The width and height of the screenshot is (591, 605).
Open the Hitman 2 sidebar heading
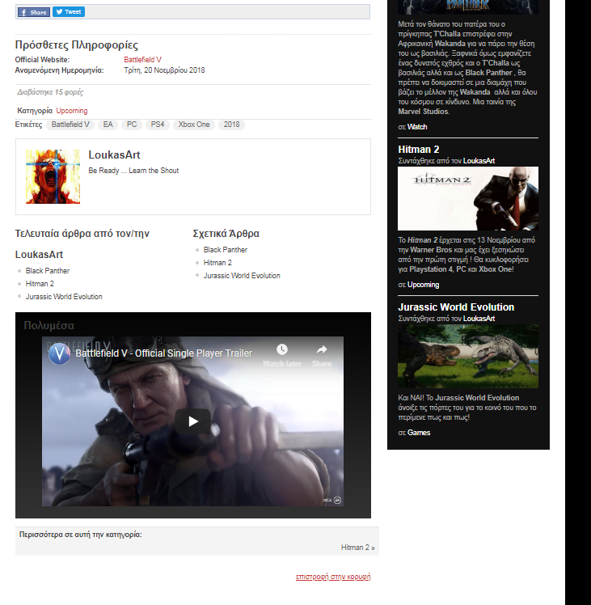[419, 150]
